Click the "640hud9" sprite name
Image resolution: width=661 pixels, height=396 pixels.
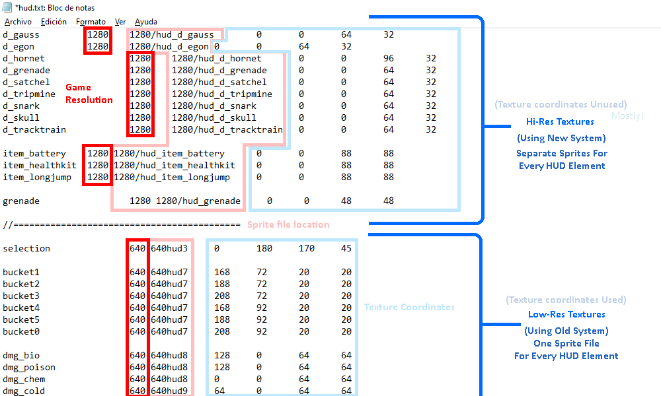coord(169,391)
